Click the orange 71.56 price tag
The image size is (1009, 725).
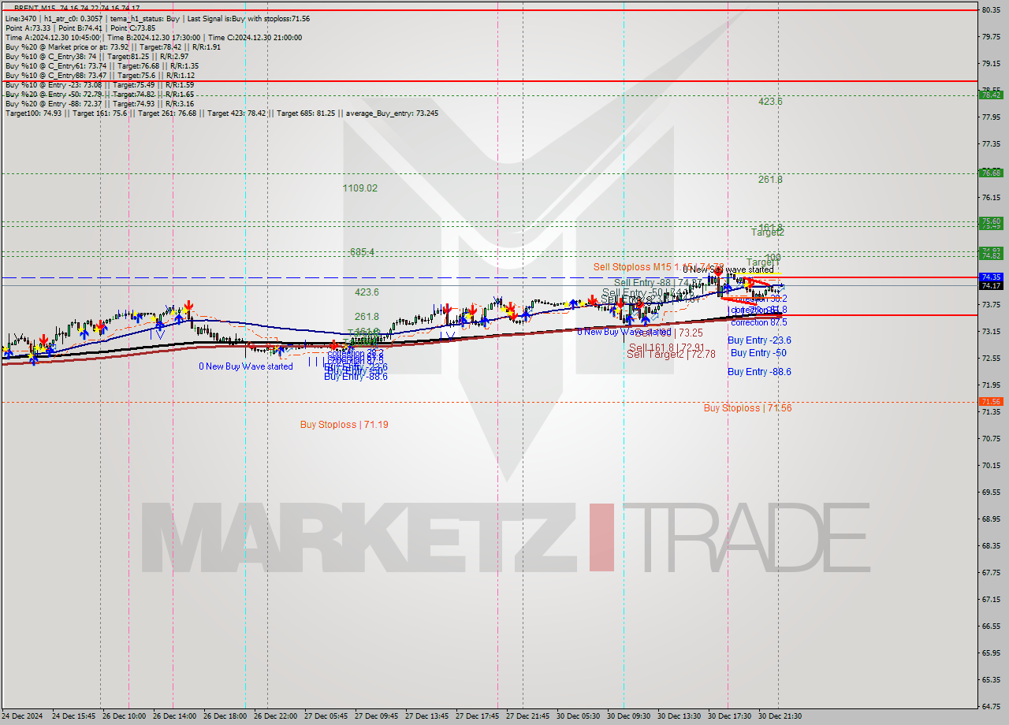pos(990,402)
